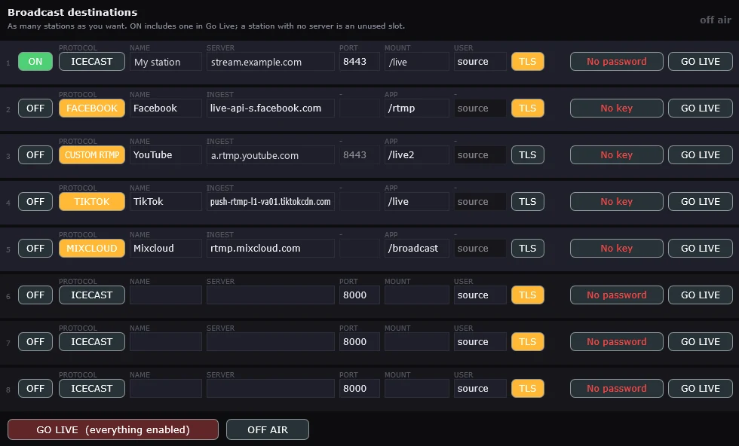Set stream key for YouTube row
This screenshot has height=446, width=739.
tap(617, 155)
